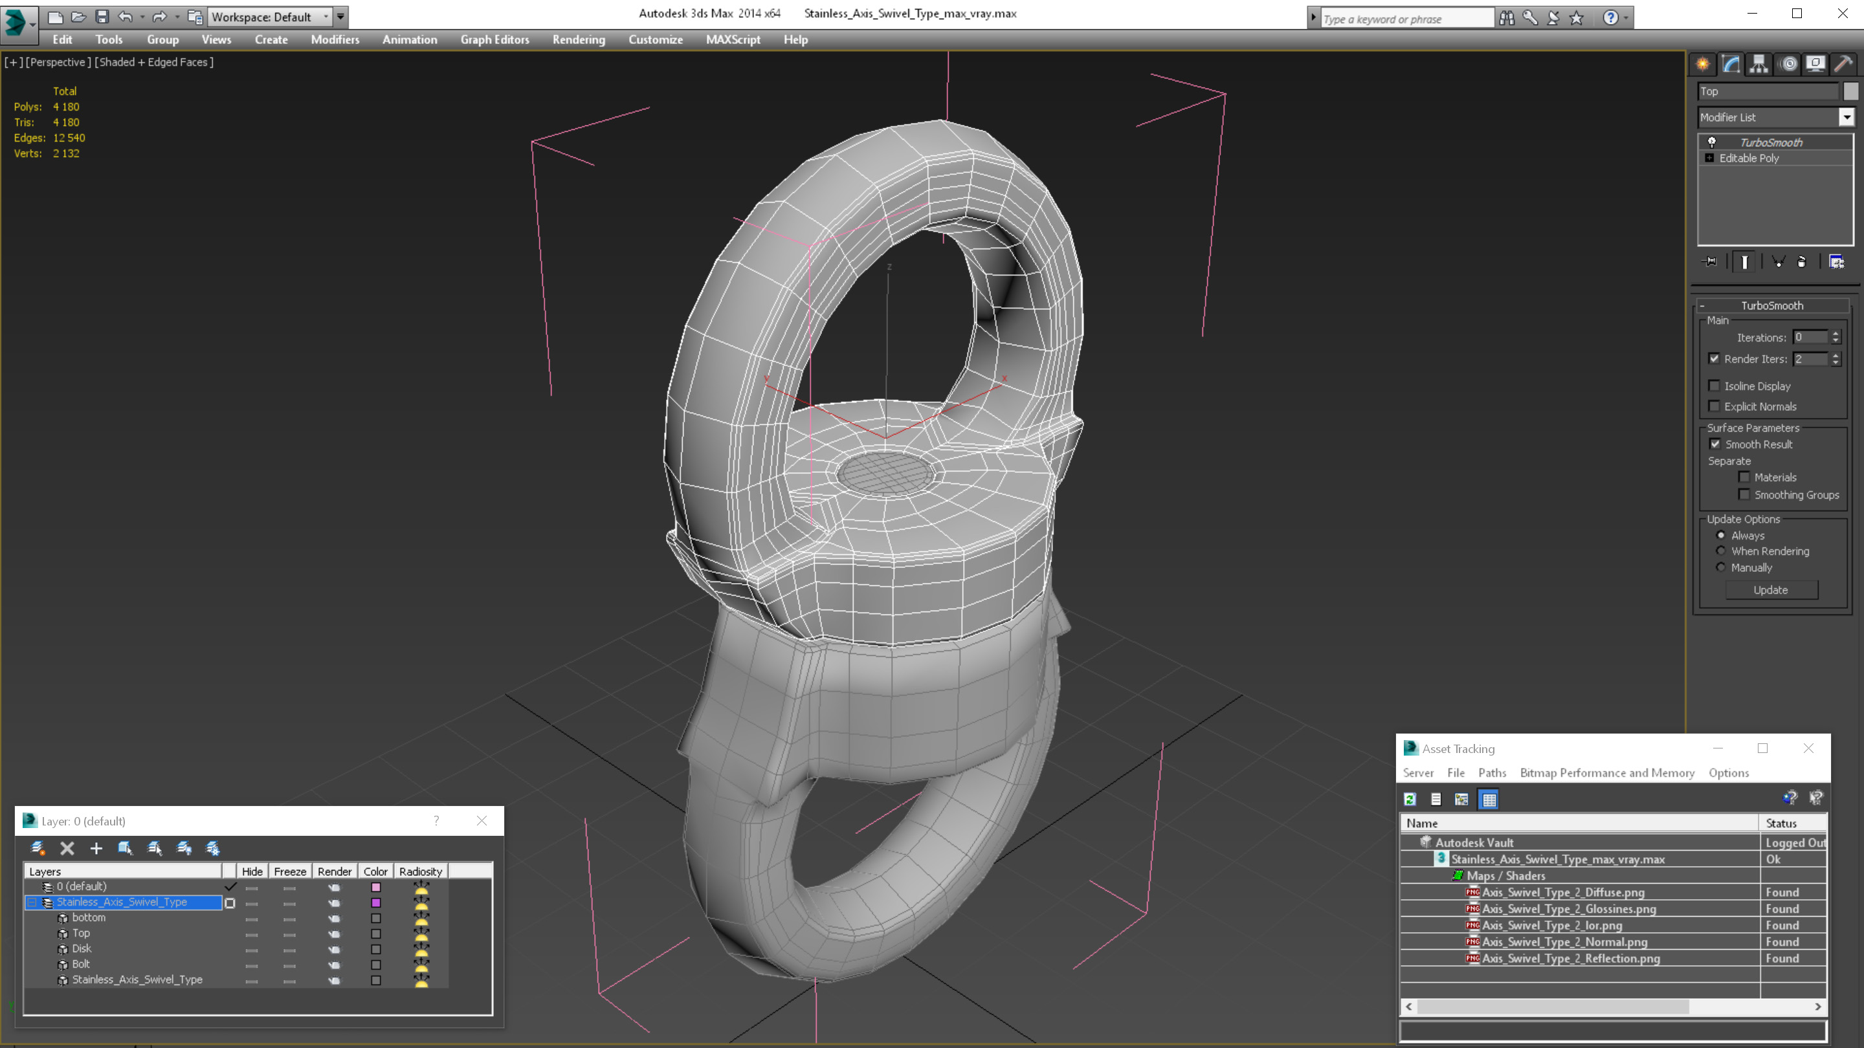1864x1048 pixels.
Task: Click Create New Layer icon in Layer dialog
Action: point(38,847)
